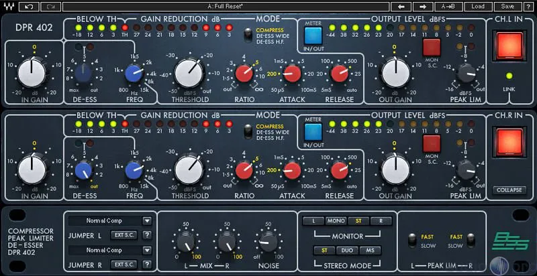Click the EXT S.C. button for JUMPER R
Image resolution: width=537 pixels, height=276 pixels.
(x=124, y=265)
